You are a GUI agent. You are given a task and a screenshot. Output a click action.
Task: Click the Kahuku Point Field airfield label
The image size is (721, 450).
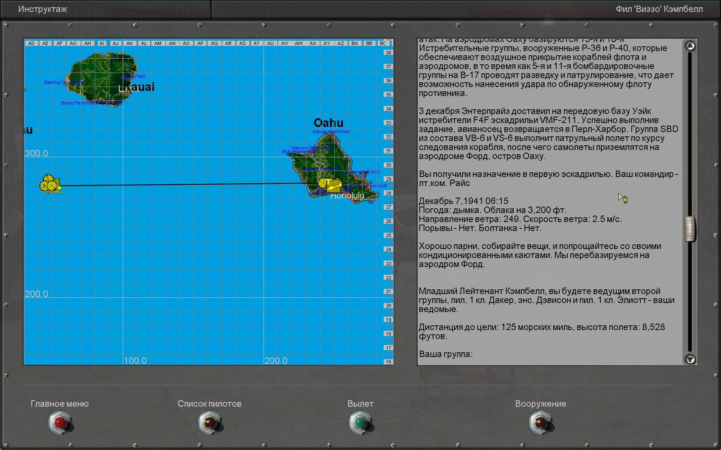331,132
